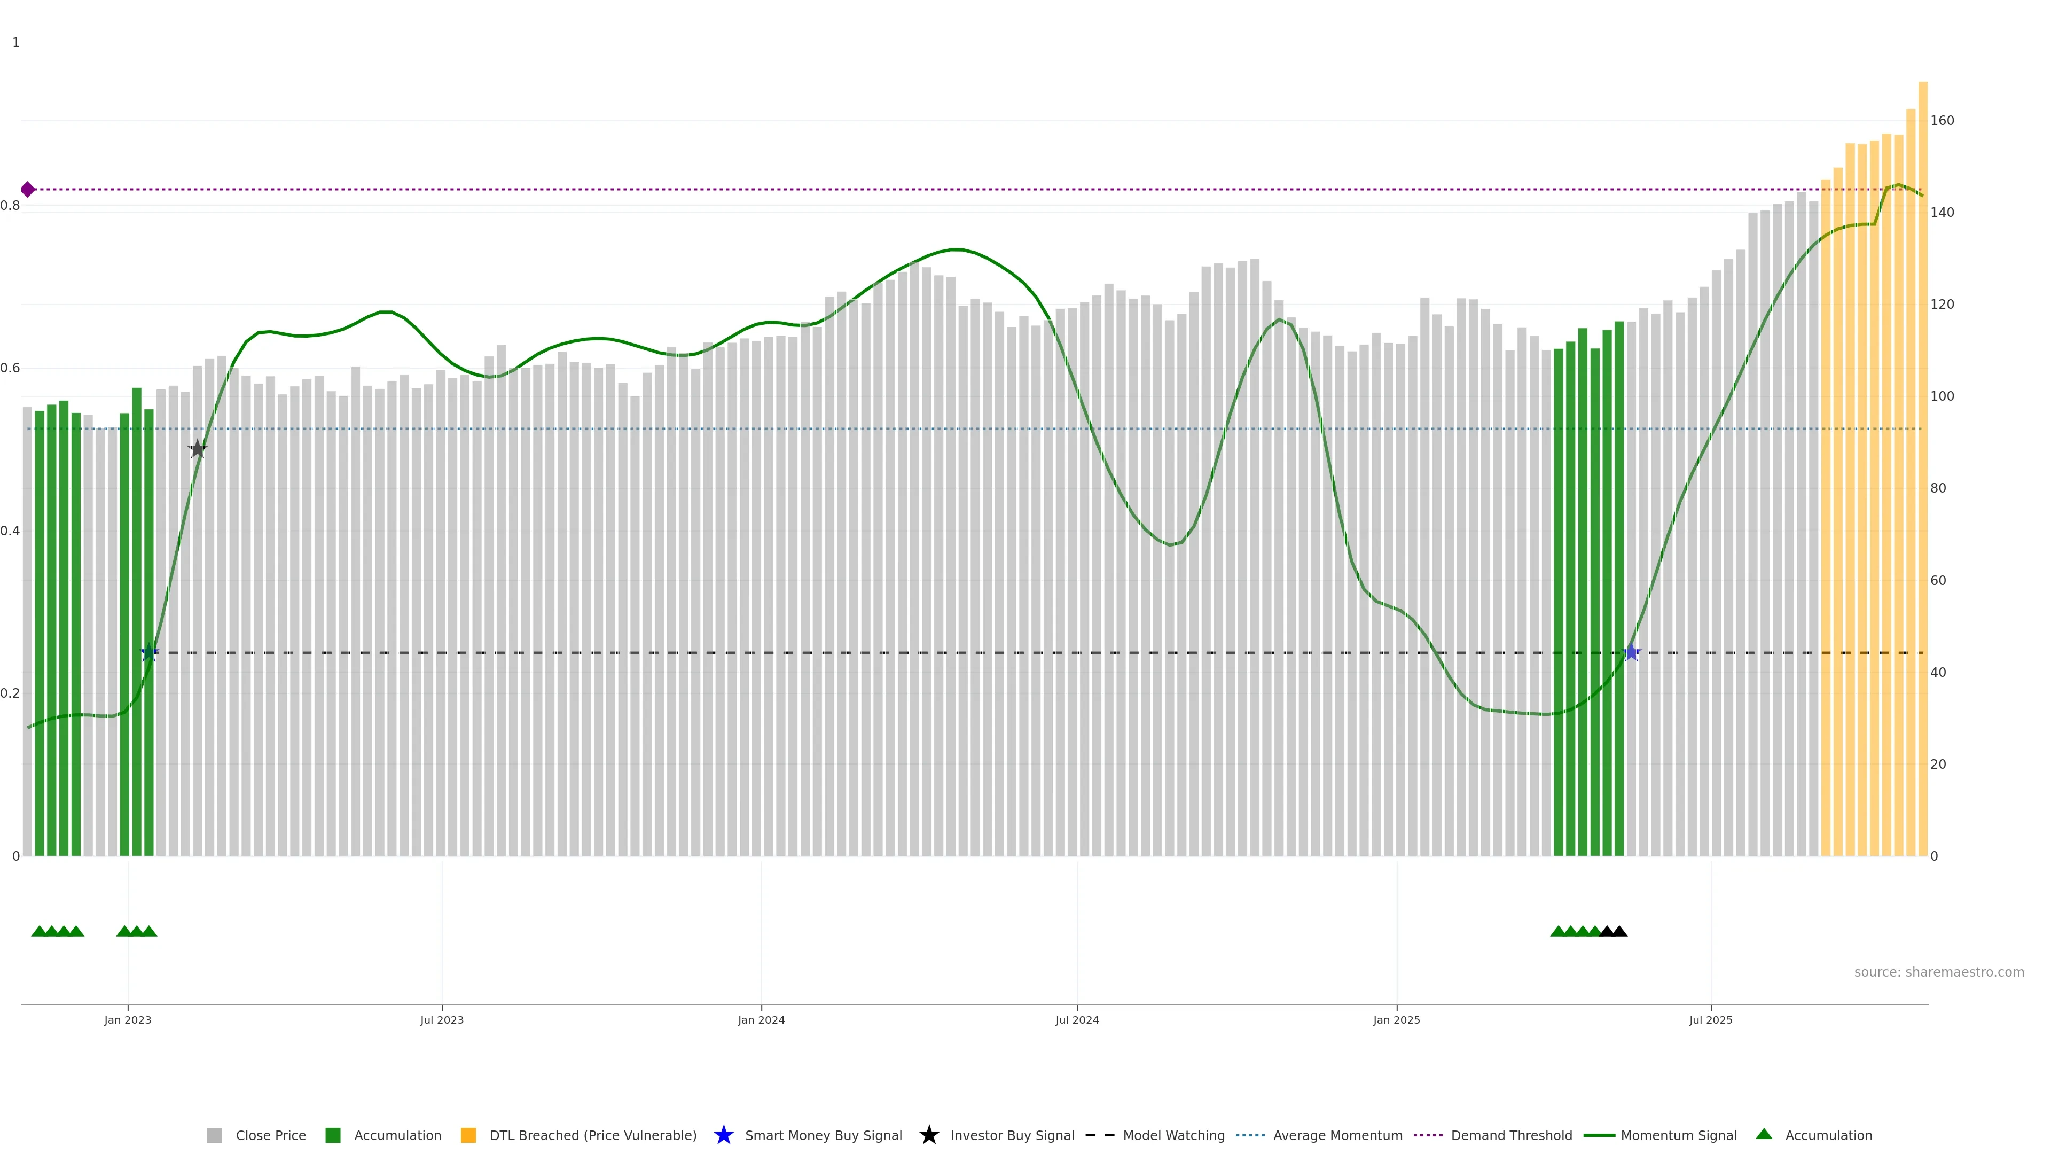2051x1154 pixels.
Task: Click the green Accumulation color swatch
Action: pos(333,1135)
